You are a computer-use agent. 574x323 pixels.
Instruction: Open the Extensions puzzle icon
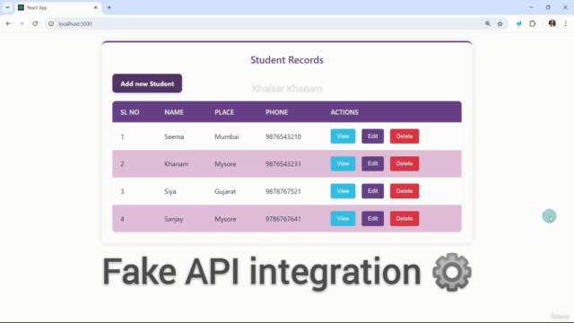[x=532, y=24]
